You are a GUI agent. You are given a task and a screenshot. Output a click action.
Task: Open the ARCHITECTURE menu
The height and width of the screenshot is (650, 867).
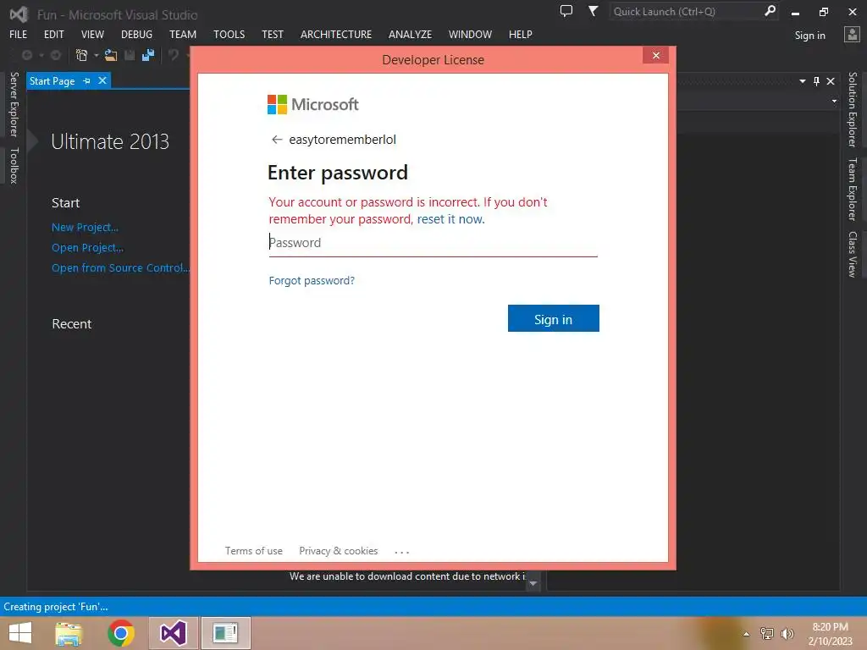pos(335,34)
